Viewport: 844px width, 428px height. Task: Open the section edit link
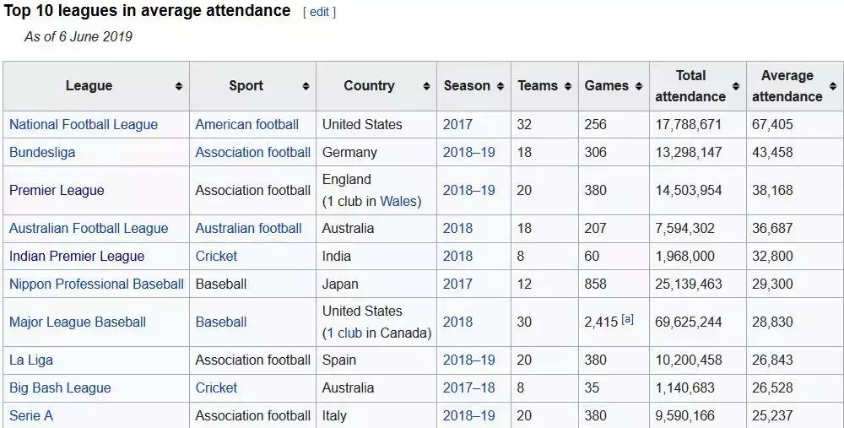click(319, 12)
